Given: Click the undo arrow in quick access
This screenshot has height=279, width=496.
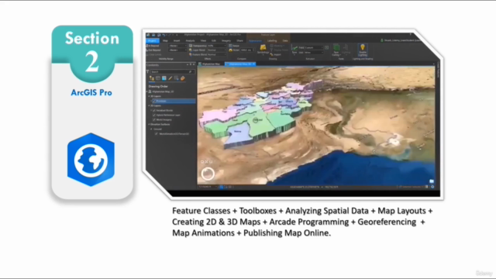Looking at the screenshot, I should pyautogui.click(x=164, y=35).
